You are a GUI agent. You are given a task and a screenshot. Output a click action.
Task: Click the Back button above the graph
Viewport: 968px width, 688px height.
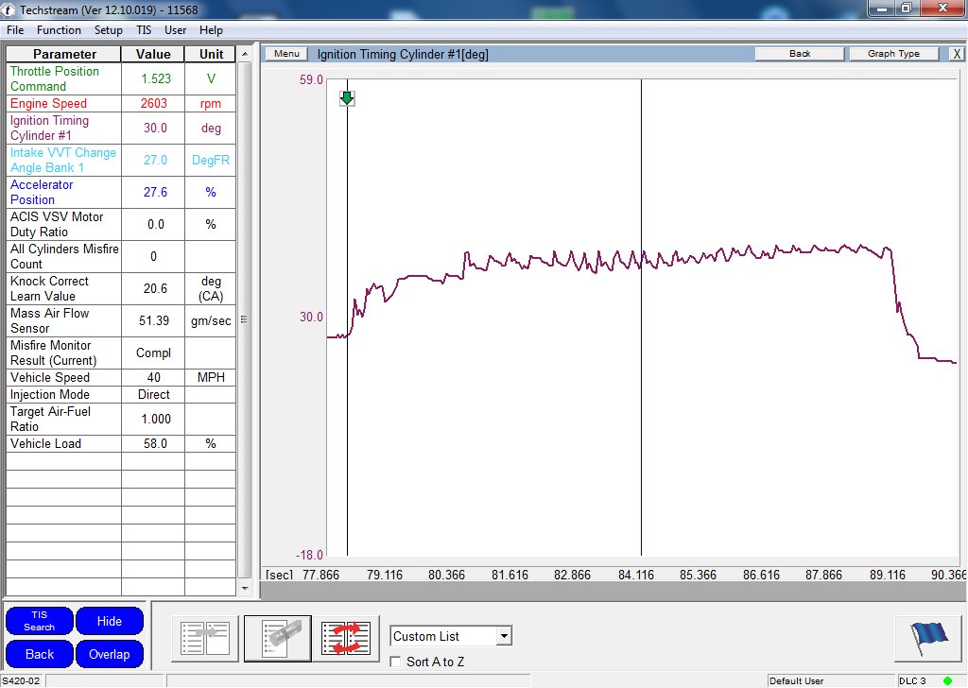tap(800, 54)
